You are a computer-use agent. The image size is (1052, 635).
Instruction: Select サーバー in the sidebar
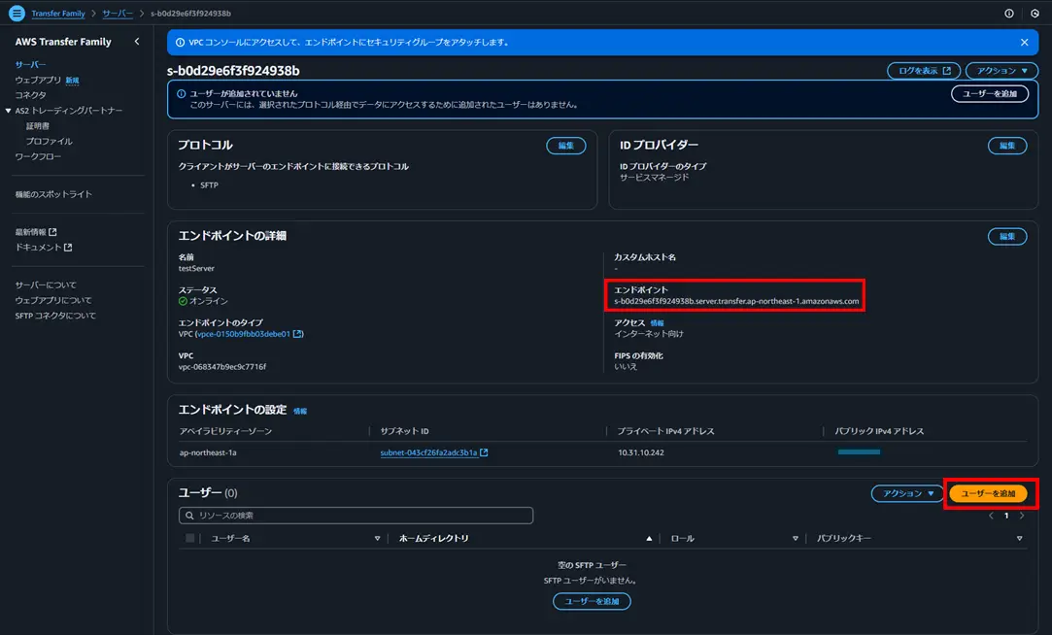click(31, 64)
